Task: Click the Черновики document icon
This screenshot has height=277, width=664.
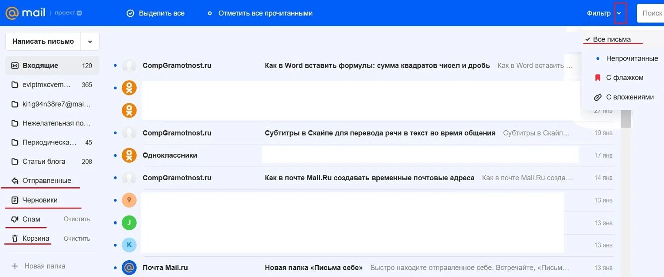Action: click(x=15, y=200)
